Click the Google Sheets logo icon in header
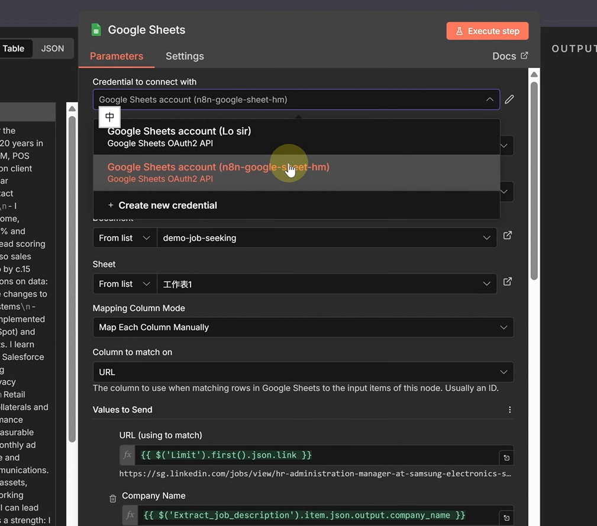The width and height of the screenshot is (597, 526). click(x=96, y=30)
